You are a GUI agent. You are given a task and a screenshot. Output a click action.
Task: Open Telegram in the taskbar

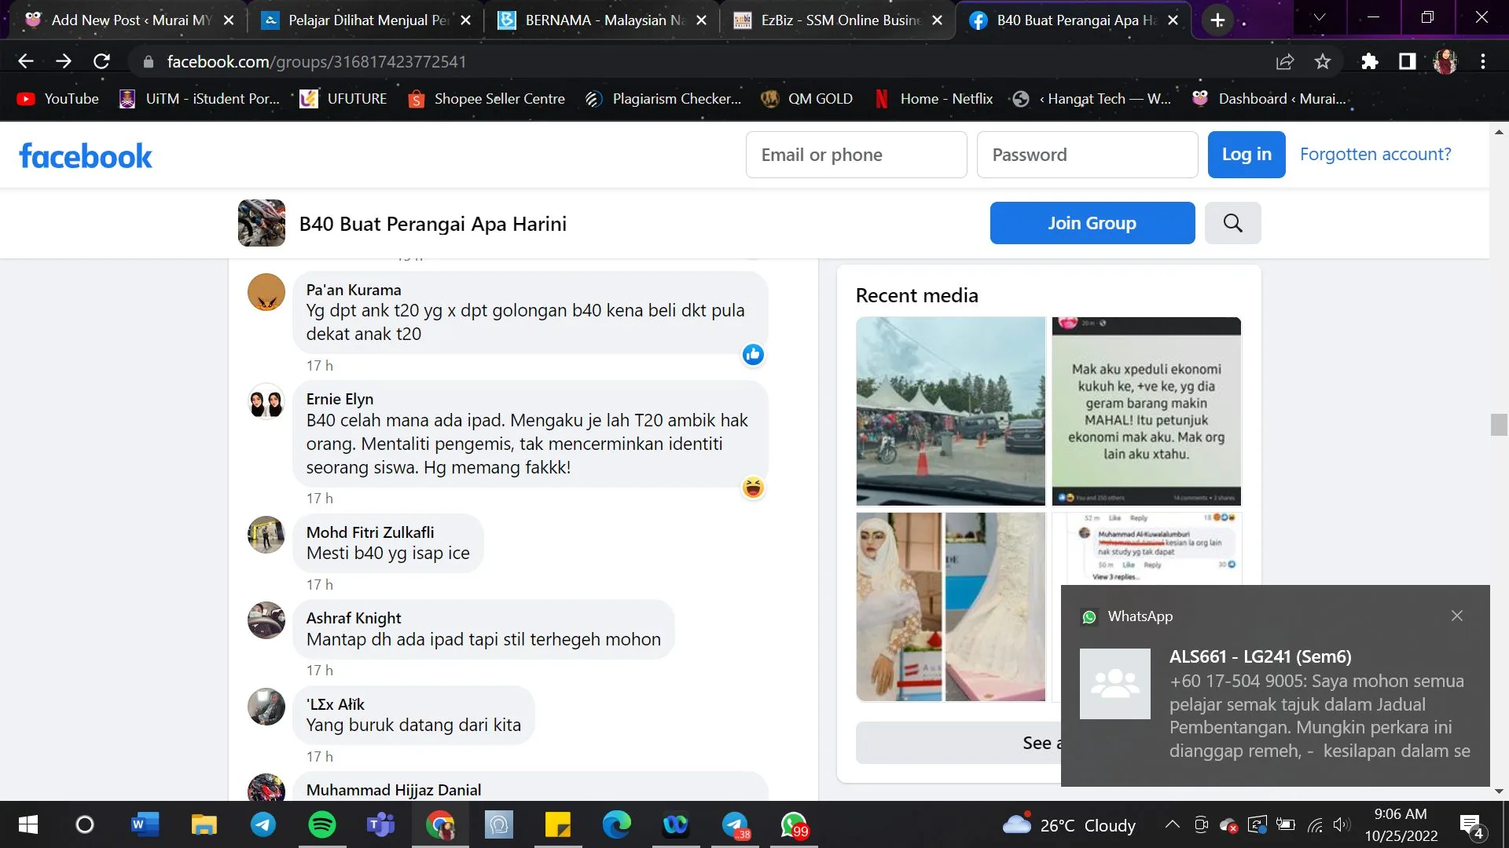point(263,824)
